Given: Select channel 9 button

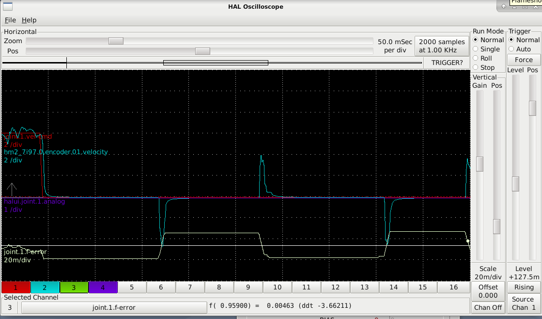Looking at the screenshot, I should [x=248, y=287].
